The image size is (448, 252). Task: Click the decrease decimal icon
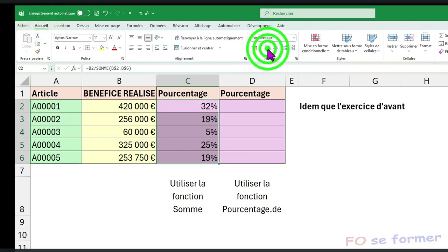tap(293, 48)
